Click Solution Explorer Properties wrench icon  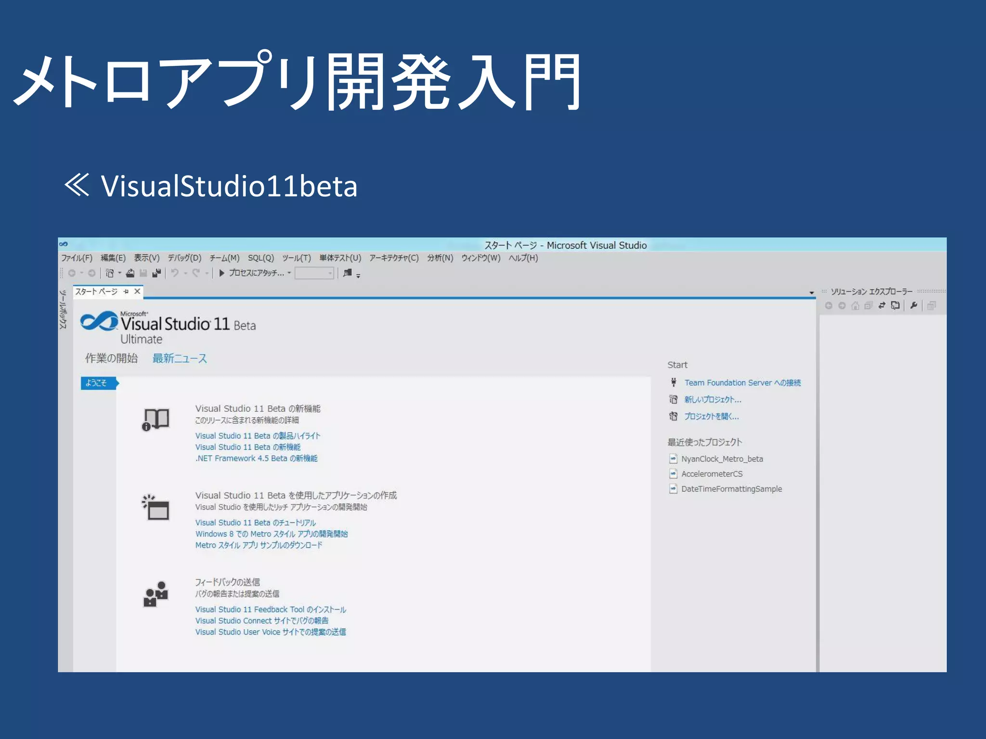914,306
